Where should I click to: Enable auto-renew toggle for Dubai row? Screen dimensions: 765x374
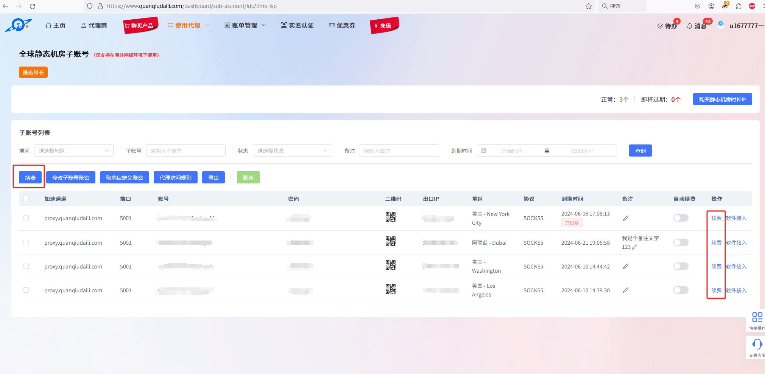(681, 242)
